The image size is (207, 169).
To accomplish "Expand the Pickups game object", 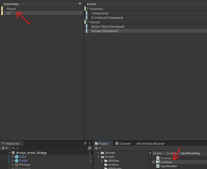I will 13,165.
